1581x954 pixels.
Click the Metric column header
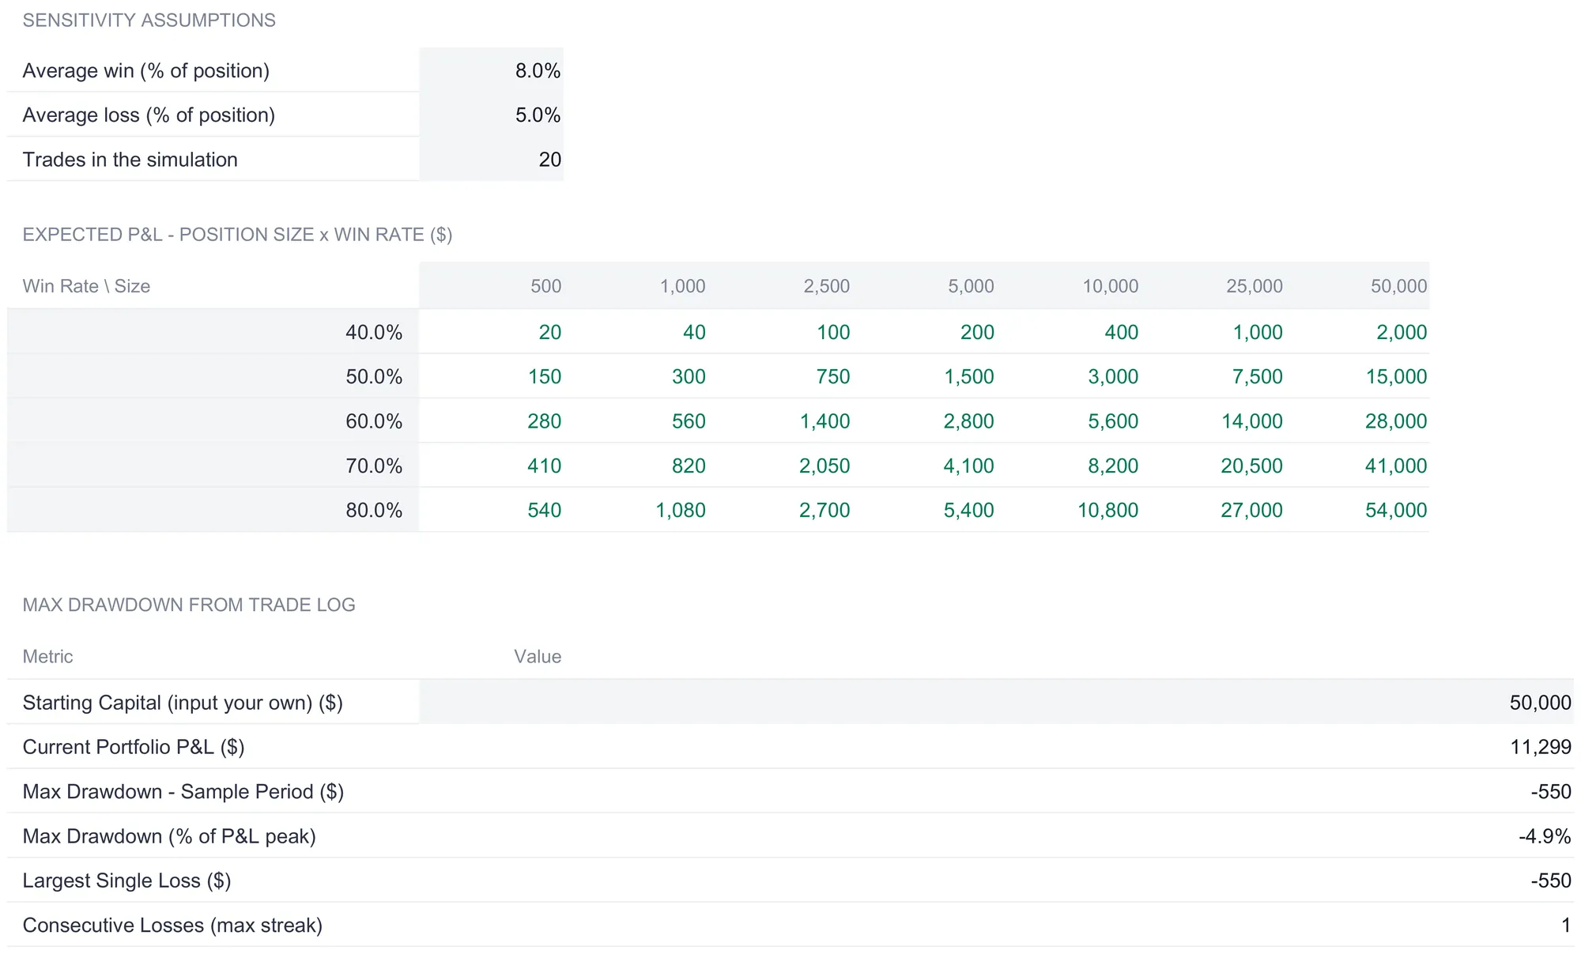pyautogui.click(x=48, y=656)
